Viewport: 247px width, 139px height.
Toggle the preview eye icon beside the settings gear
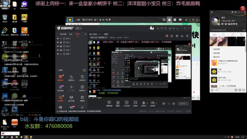pyautogui.click(x=169, y=103)
